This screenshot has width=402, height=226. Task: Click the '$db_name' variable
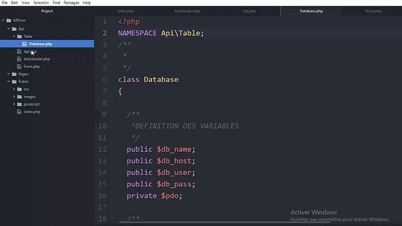tap(174, 149)
